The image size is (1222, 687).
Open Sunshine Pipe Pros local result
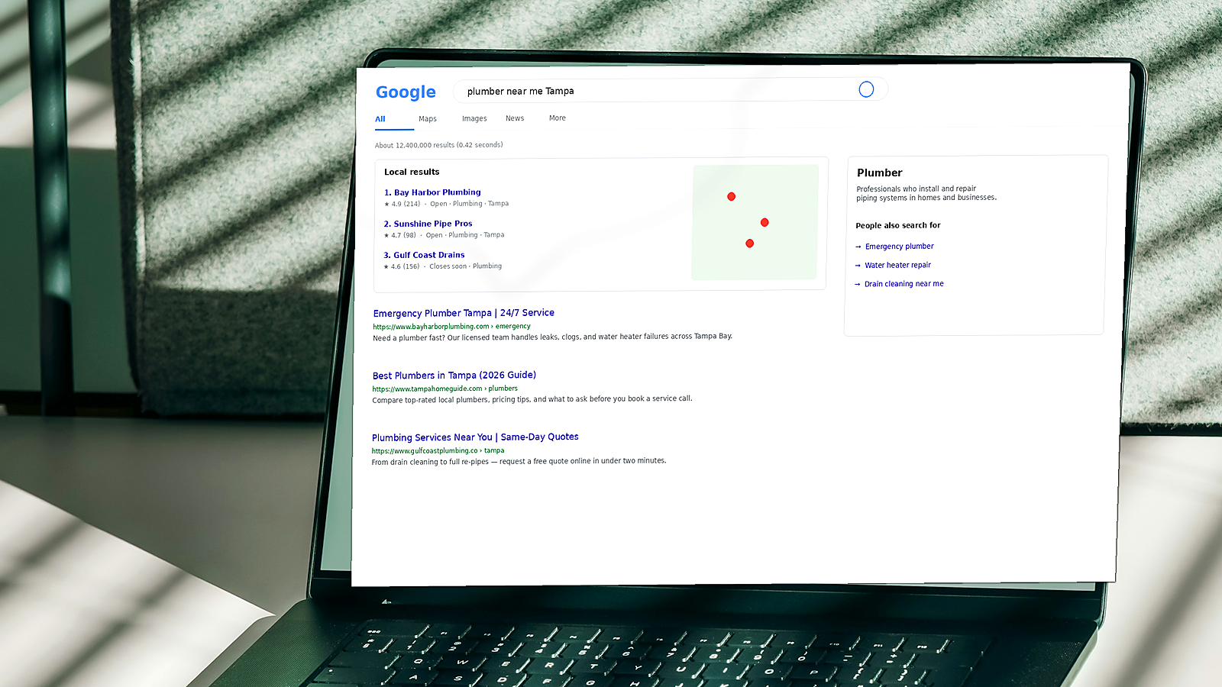(428, 224)
